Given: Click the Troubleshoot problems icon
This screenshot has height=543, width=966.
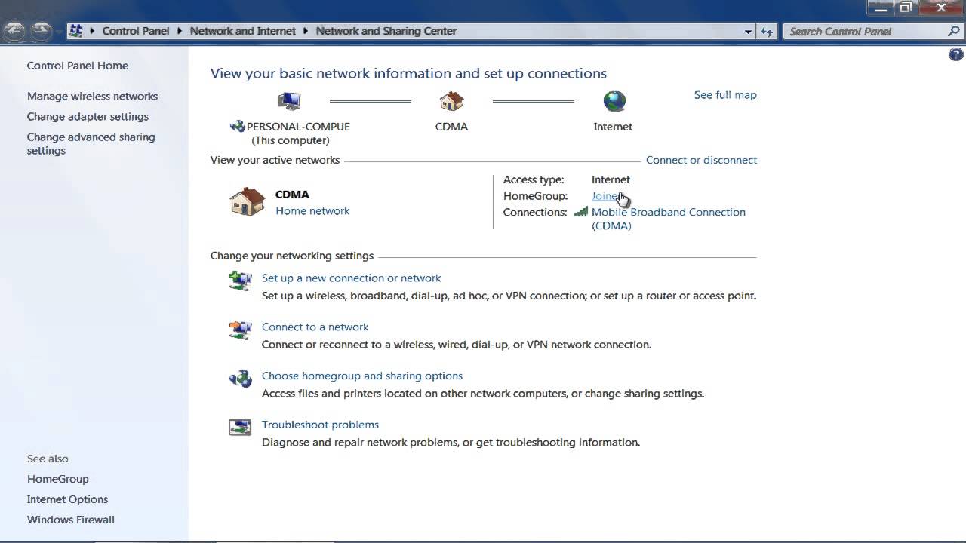Looking at the screenshot, I should 240,427.
